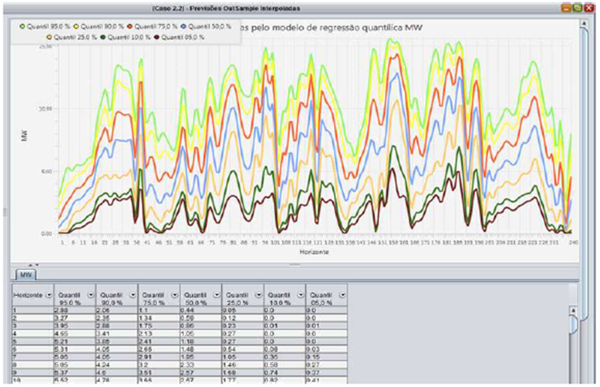The height and width of the screenshot is (387, 600).
Task: Toggle the Quantil 95,0 % legend marker
Action: [22, 27]
